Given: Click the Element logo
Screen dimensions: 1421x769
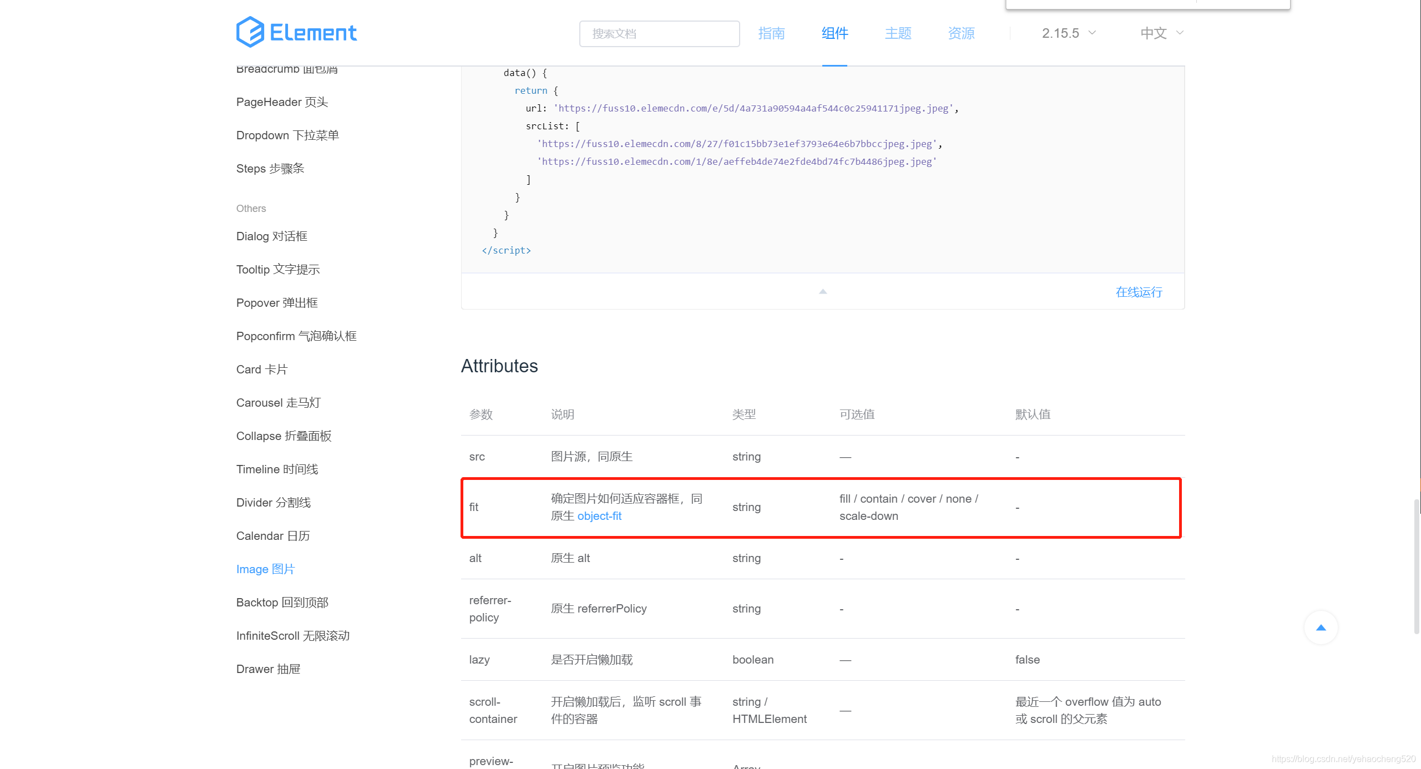Looking at the screenshot, I should tap(296, 32).
